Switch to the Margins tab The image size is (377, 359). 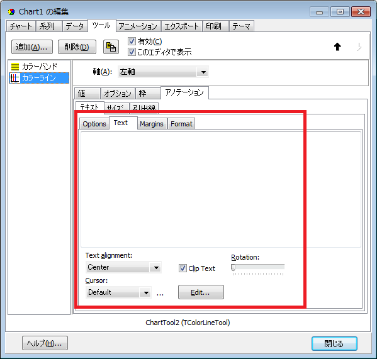point(152,124)
